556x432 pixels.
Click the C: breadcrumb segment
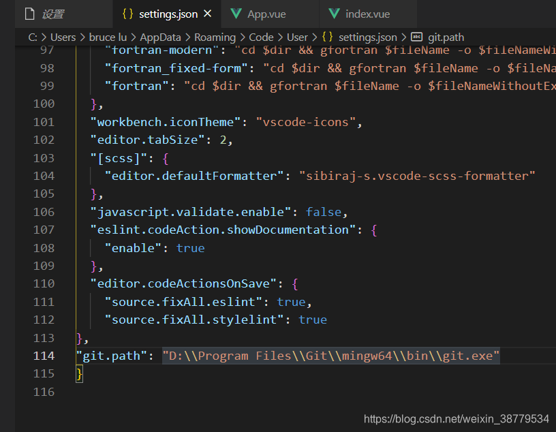pyautogui.click(x=33, y=37)
